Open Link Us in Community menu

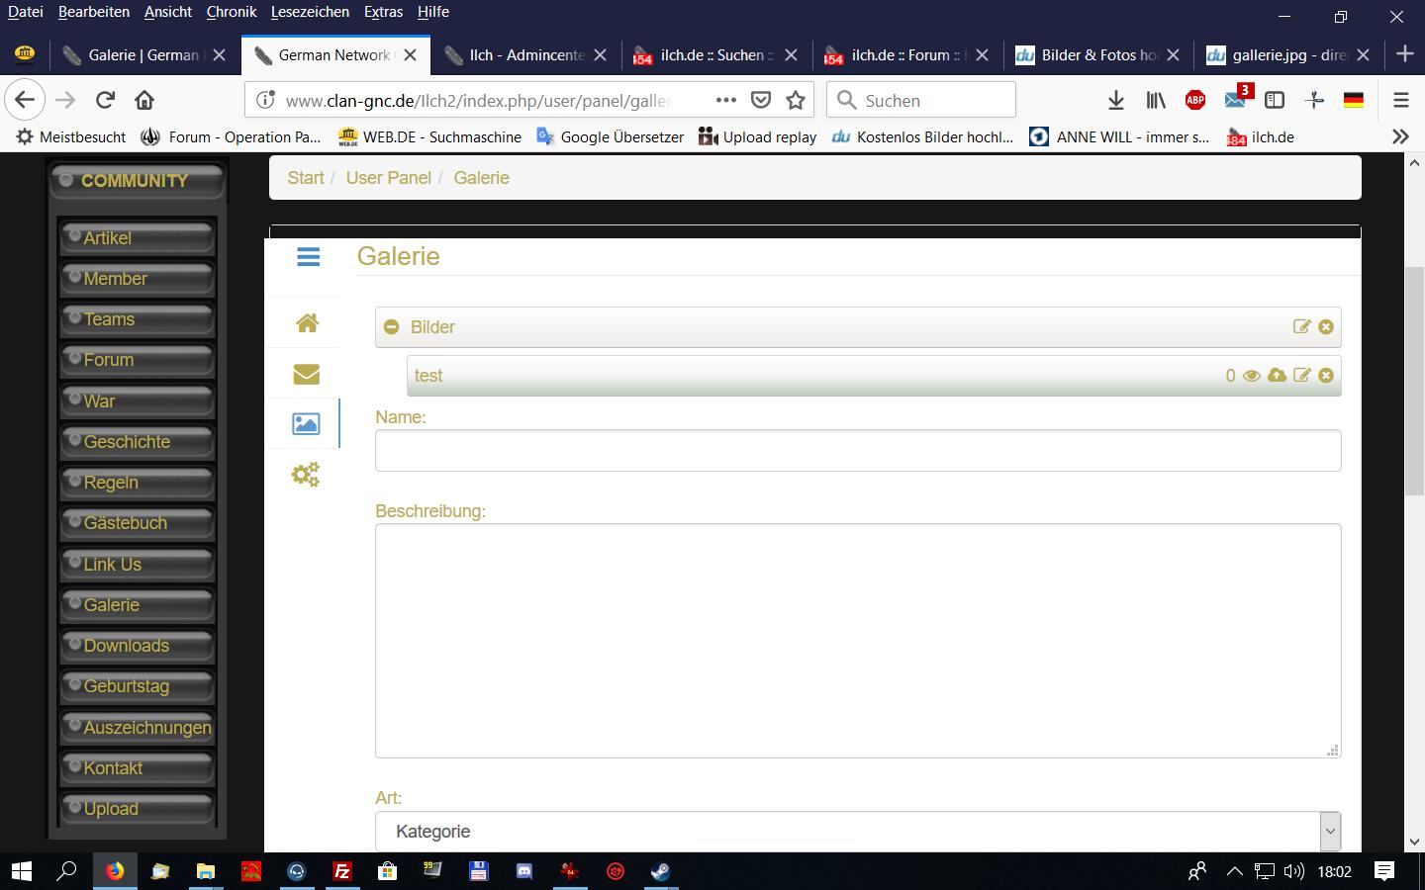(x=138, y=565)
